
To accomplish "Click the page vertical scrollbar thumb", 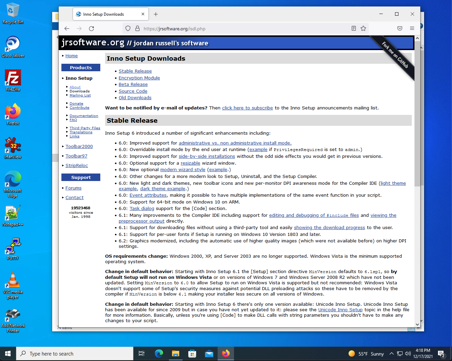I will coord(417,114).
